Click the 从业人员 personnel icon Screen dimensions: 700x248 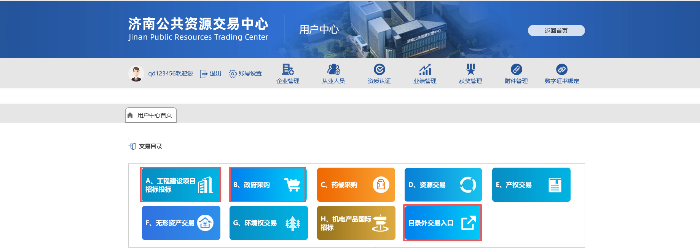333,70
